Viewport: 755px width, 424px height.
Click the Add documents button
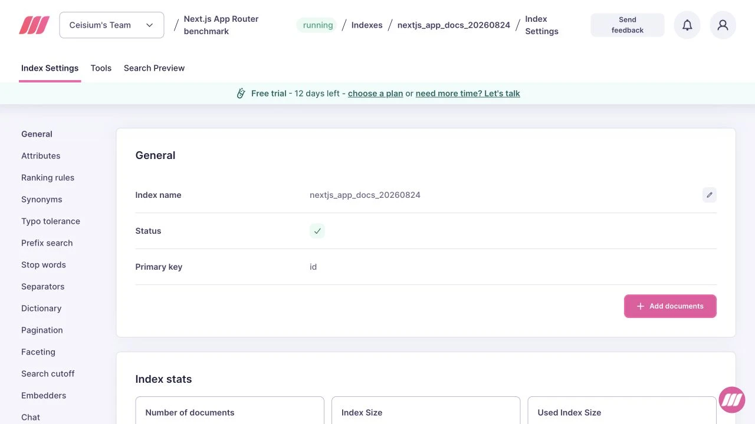[x=670, y=306]
